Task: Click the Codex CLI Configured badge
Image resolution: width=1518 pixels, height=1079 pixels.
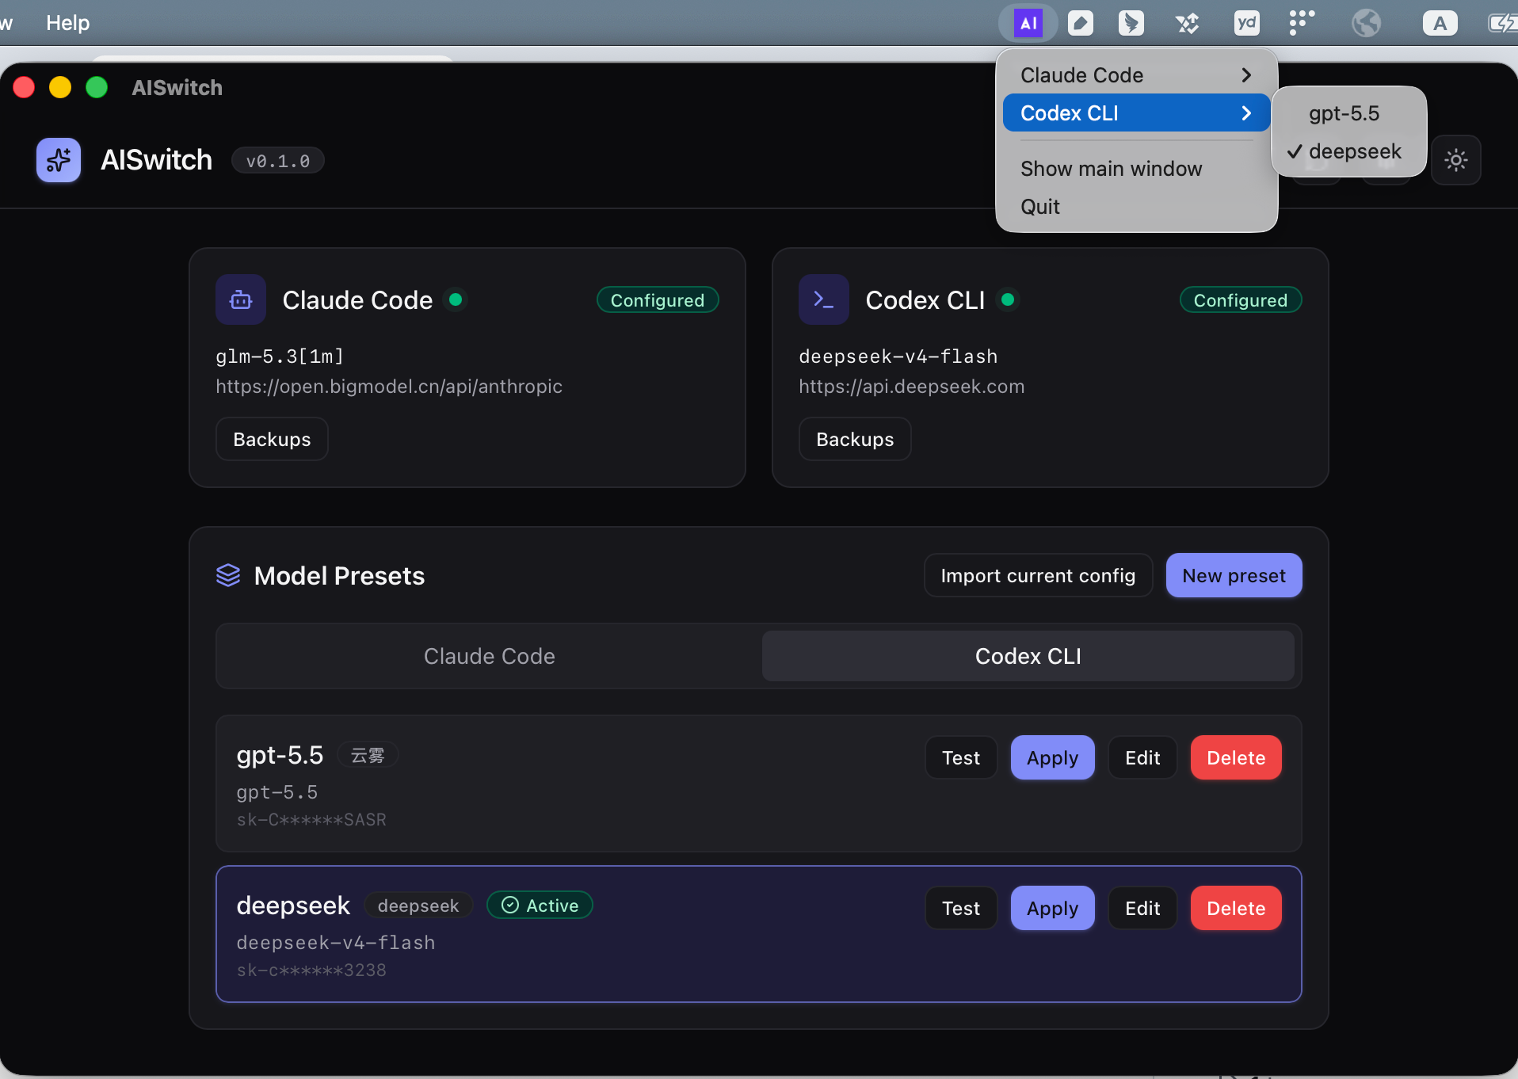Action: 1241,299
